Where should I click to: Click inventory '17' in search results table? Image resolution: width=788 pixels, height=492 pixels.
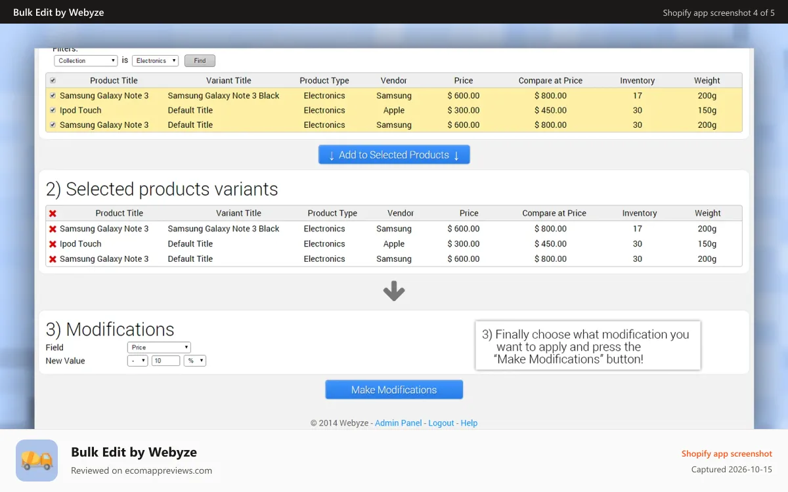638,96
